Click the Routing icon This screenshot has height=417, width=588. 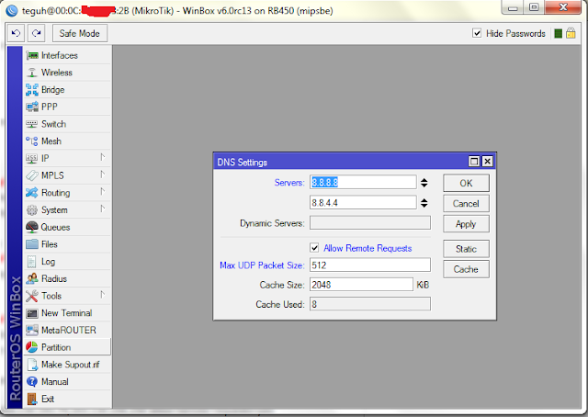[32, 193]
